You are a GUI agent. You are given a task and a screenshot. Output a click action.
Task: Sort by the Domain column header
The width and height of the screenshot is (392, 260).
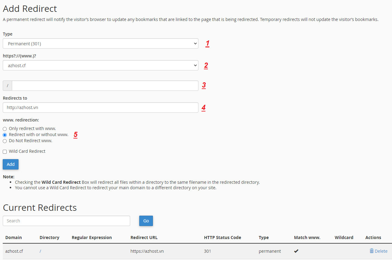(x=14, y=238)
